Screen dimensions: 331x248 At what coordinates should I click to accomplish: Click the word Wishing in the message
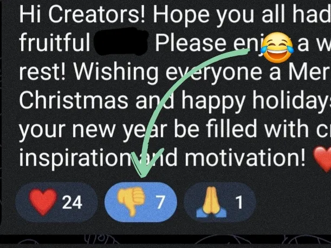[116, 73]
